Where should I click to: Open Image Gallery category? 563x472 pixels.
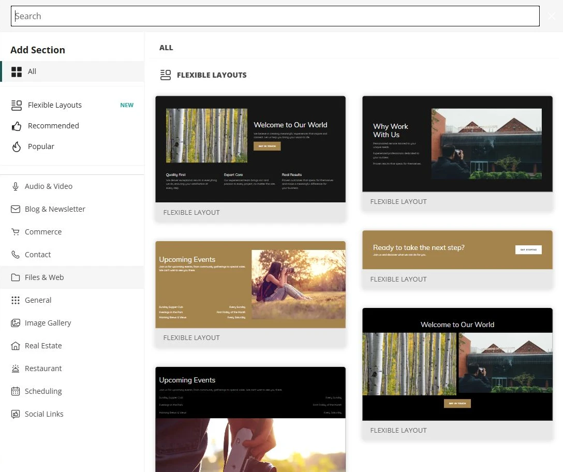coord(48,323)
